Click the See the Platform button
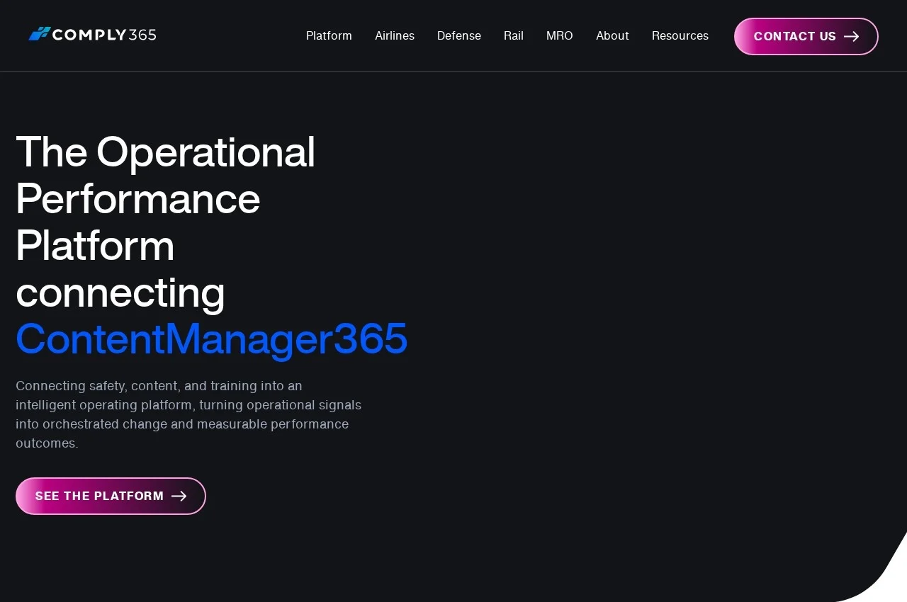Screen dimensions: 907x602 pos(111,496)
